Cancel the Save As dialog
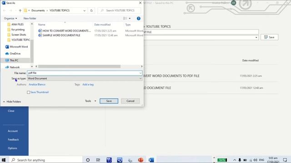Image resolution: width=291 pixels, height=163 pixels. pyautogui.click(x=130, y=101)
